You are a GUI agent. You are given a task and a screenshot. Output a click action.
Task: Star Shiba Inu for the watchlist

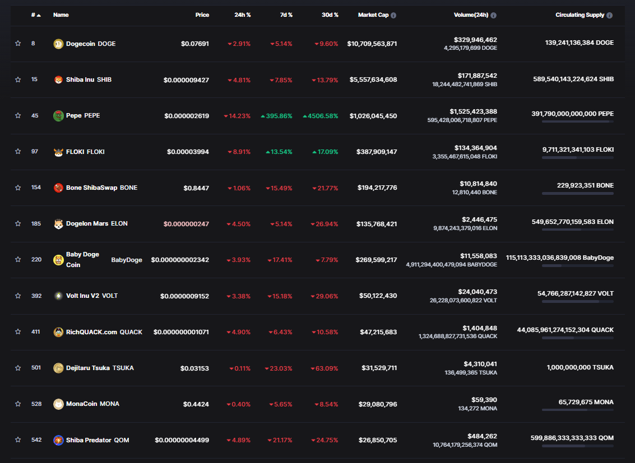pos(18,79)
